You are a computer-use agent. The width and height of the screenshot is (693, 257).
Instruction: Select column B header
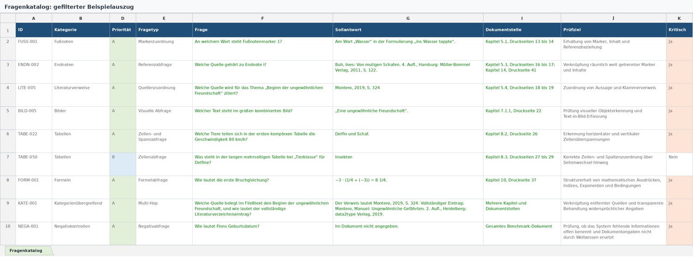tap(81, 18)
